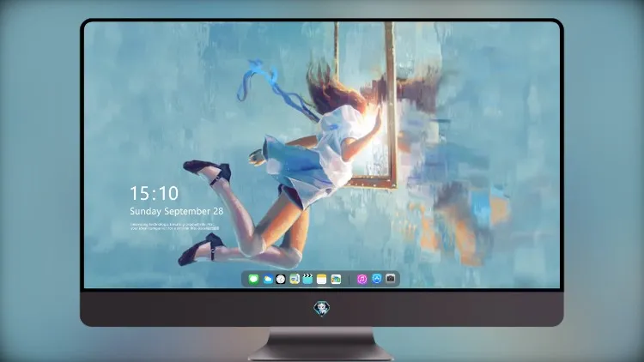Click the 15:10 clock widget

(155, 193)
